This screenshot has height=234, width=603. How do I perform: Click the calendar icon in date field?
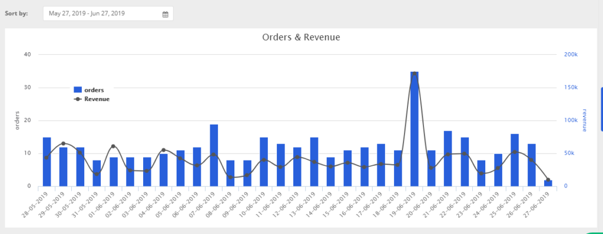pos(165,15)
